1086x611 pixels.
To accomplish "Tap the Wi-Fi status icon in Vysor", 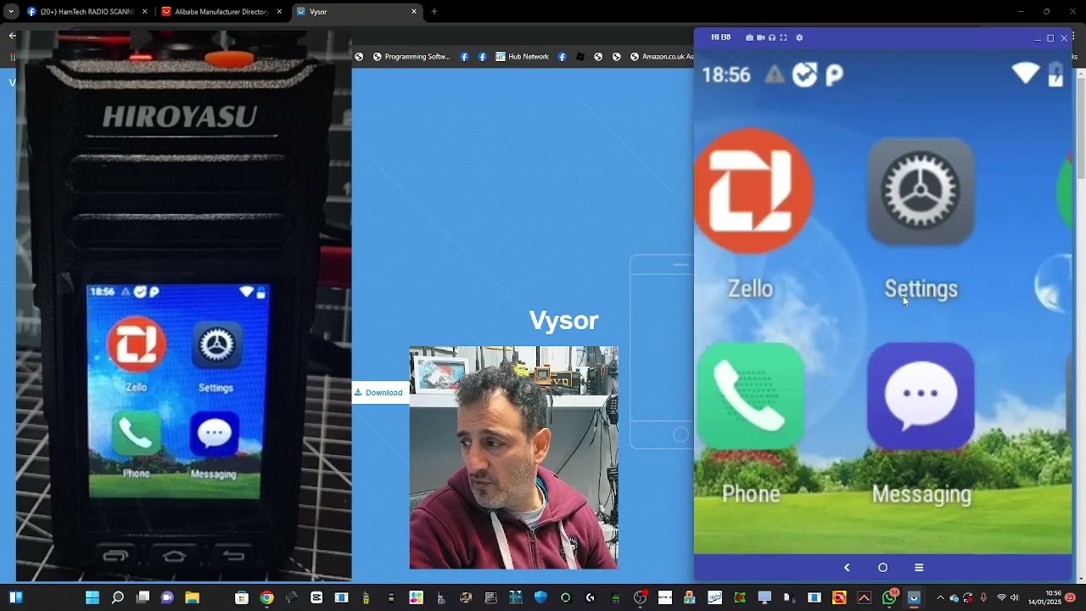I will click(x=1026, y=74).
